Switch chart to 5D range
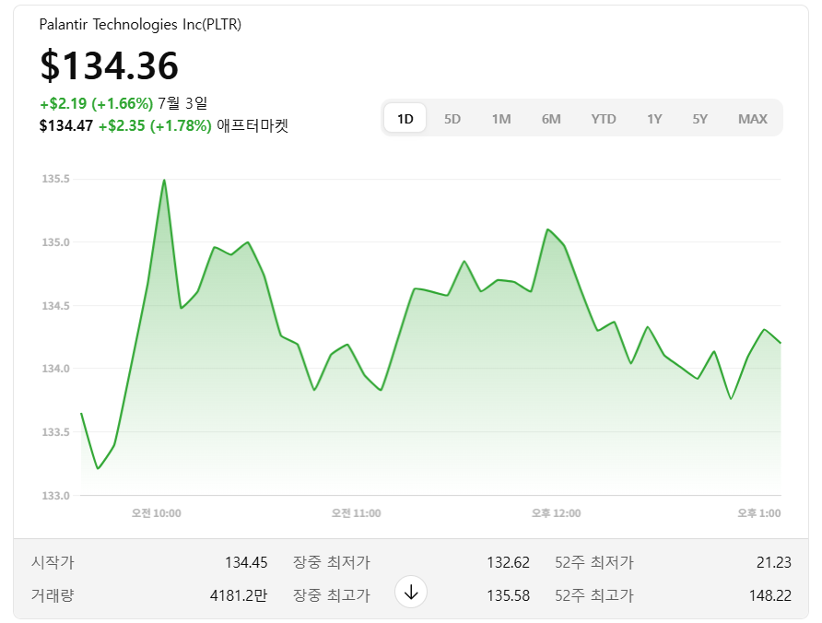822x623 pixels. point(452,119)
